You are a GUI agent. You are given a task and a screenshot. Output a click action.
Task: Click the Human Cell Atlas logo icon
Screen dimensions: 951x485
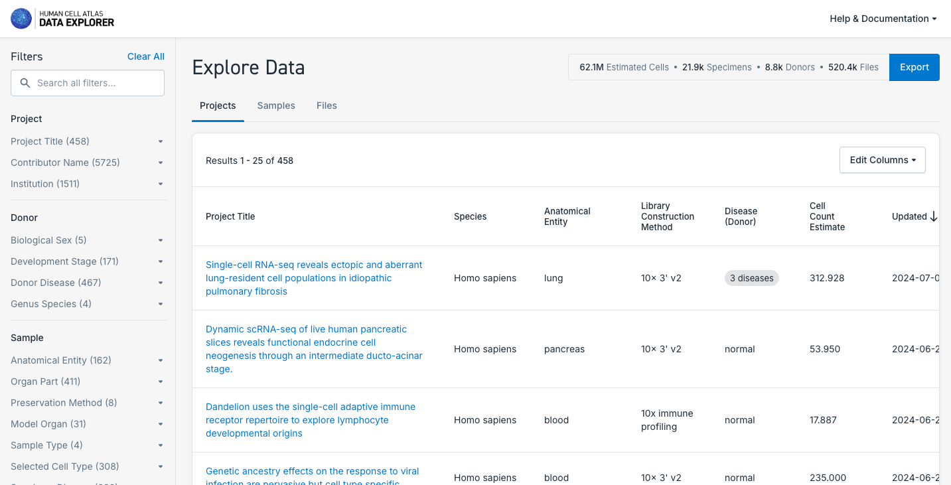click(x=21, y=19)
